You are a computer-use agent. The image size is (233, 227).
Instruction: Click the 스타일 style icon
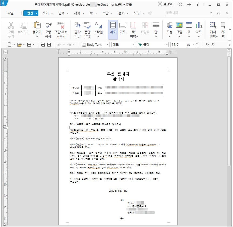tap(98, 25)
